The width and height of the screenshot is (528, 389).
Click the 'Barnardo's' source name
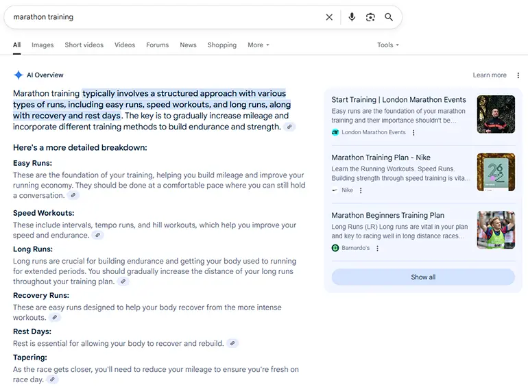[x=356, y=248]
